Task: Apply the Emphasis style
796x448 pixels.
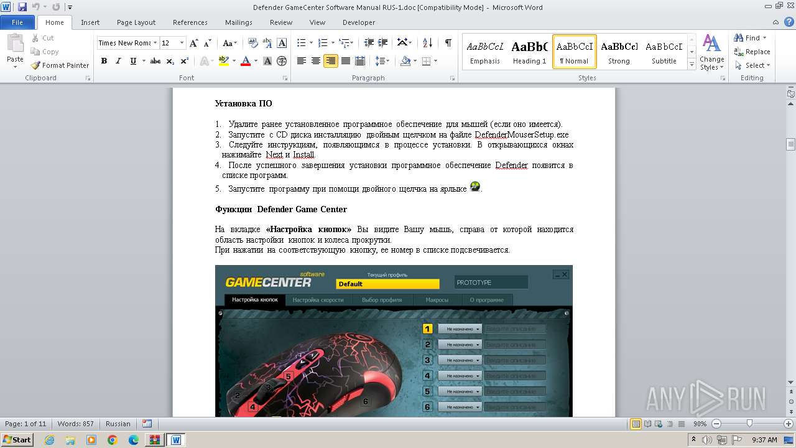Action: pos(485,52)
